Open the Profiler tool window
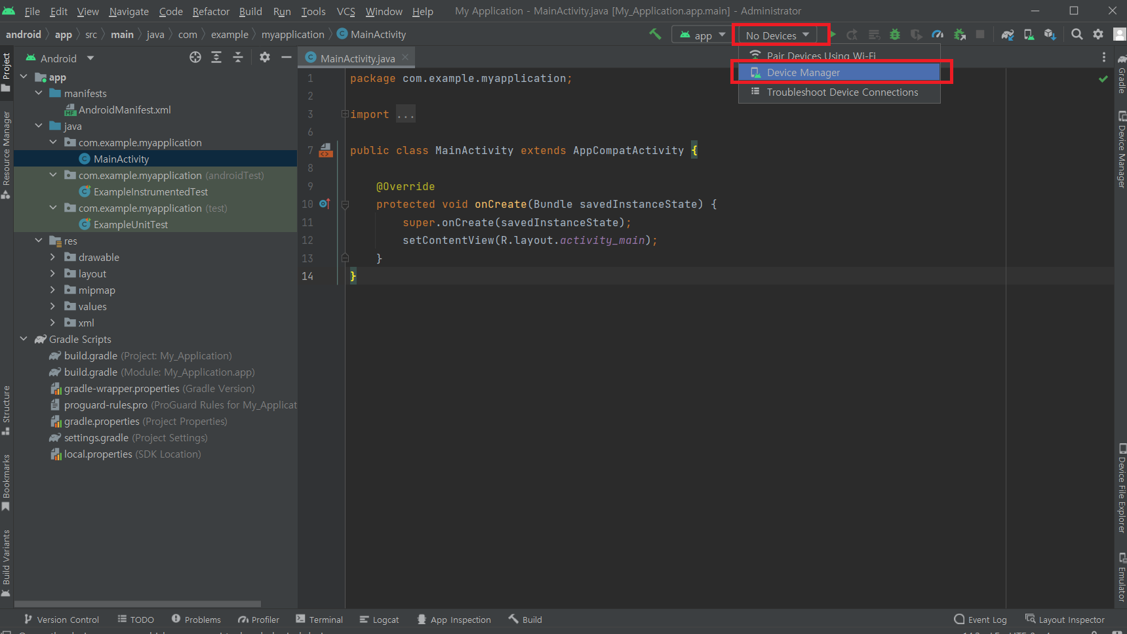This screenshot has width=1127, height=634. pos(258,620)
